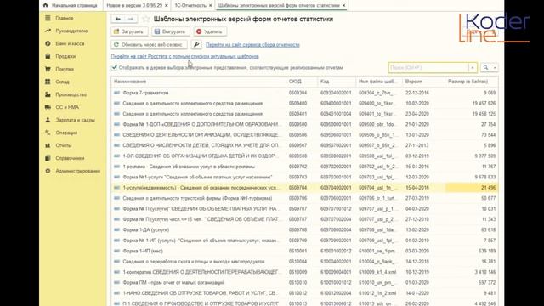Open the Отчеты chart icon
Viewport: 544px width, 306px height.
tap(48, 145)
